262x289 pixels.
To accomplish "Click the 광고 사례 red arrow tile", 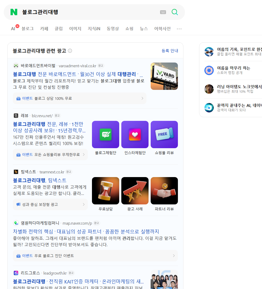I will (135, 191).
